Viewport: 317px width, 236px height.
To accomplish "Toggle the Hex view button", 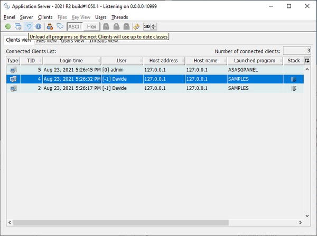I will tap(91, 26).
